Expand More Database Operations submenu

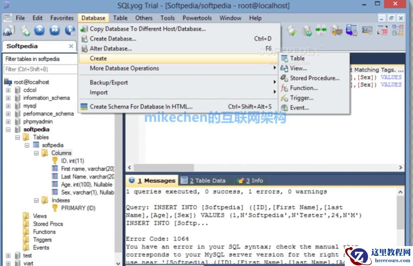pyautogui.click(x=179, y=69)
